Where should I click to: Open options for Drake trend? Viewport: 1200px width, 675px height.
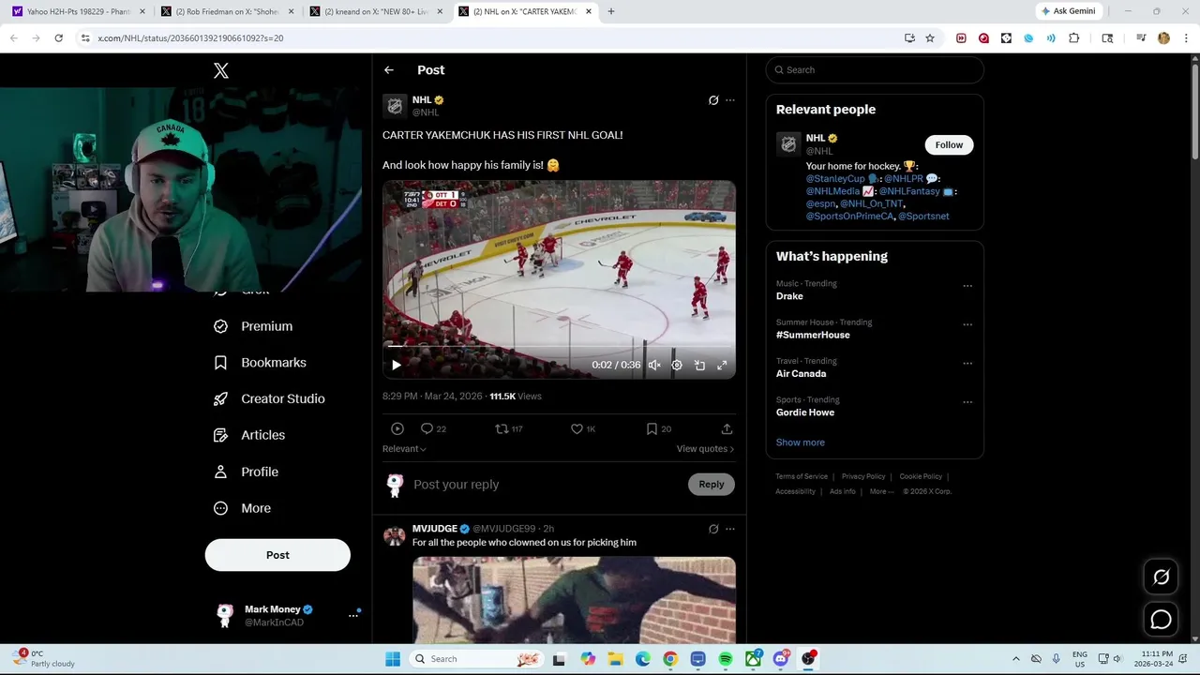(967, 286)
